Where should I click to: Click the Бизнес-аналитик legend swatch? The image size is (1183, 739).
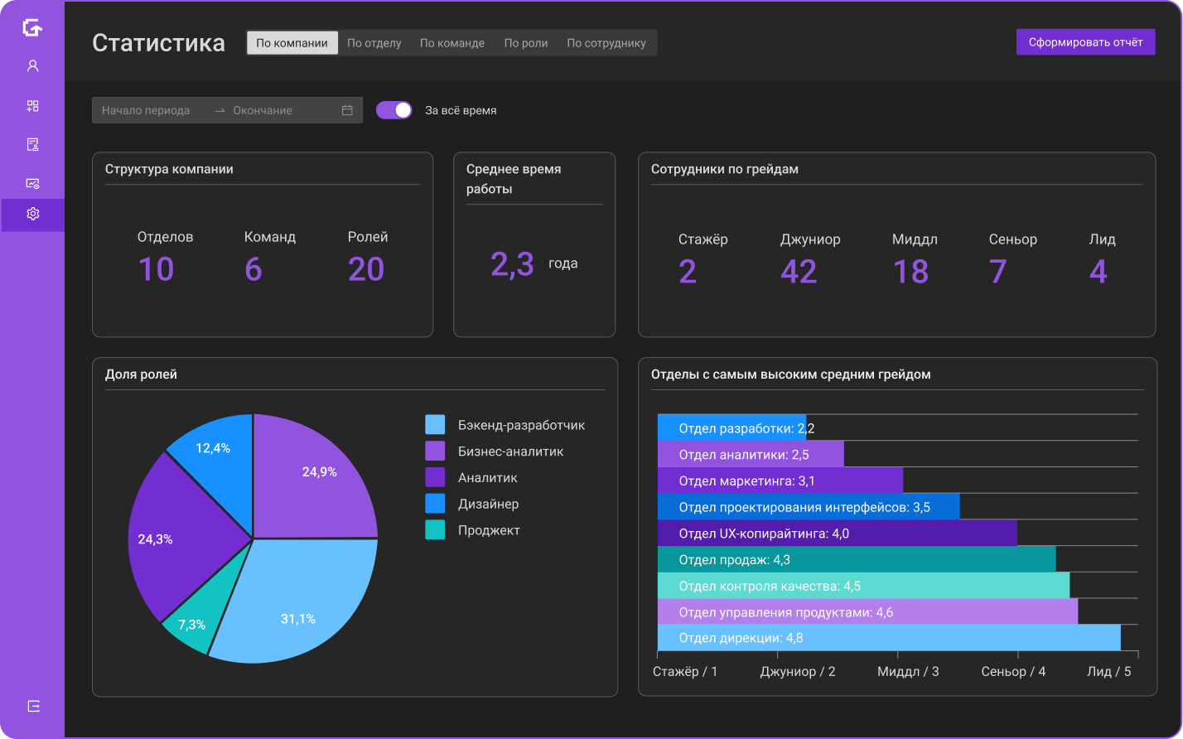436,452
